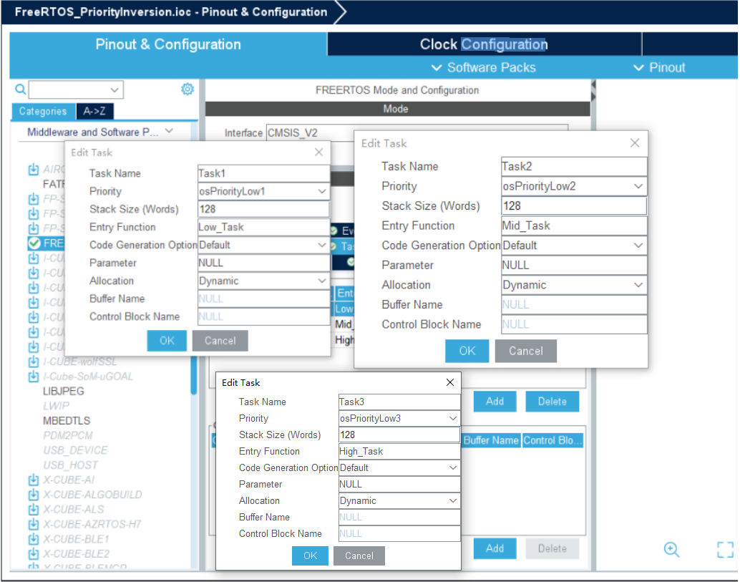Click Cancel in Task1 dialog
Viewport: 740px width, 582px height.
[220, 341]
